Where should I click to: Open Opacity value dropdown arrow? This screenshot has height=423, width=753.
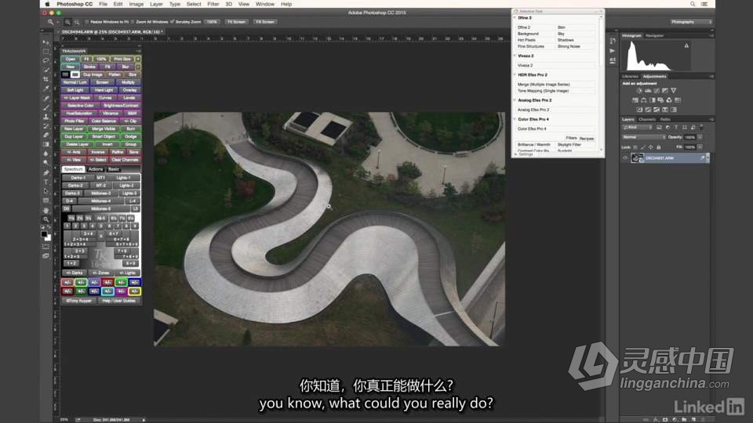(700, 137)
